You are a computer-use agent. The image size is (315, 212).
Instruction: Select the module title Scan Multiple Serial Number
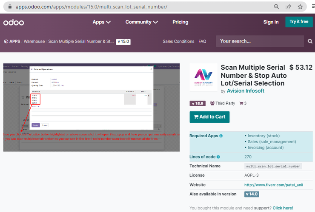(x=254, y=76)
